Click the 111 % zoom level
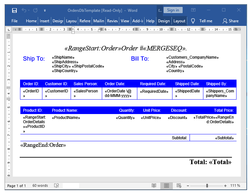 [235, 185]
